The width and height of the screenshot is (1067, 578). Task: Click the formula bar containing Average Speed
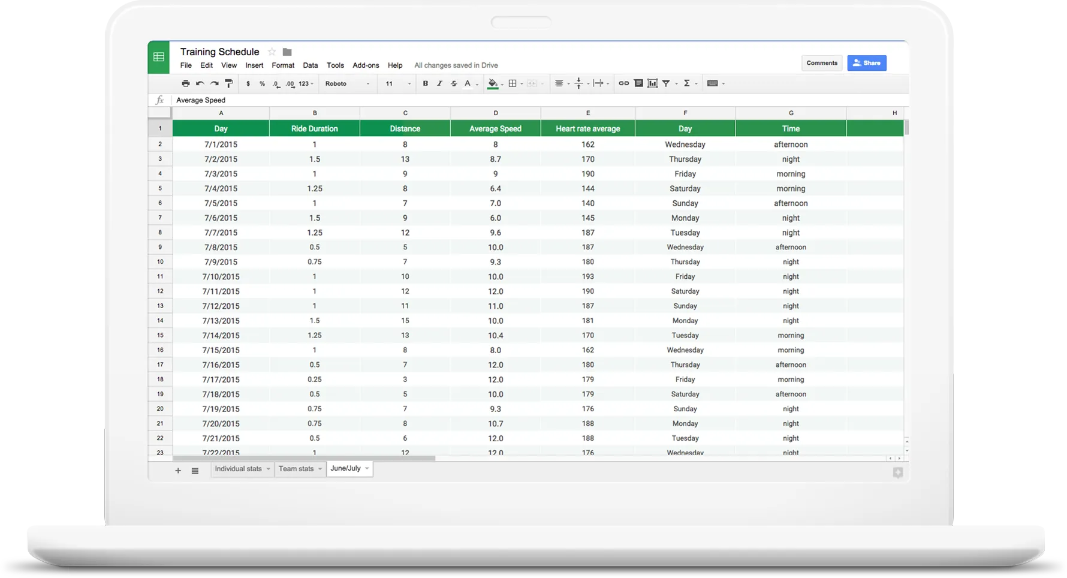[x=539, y=100]
